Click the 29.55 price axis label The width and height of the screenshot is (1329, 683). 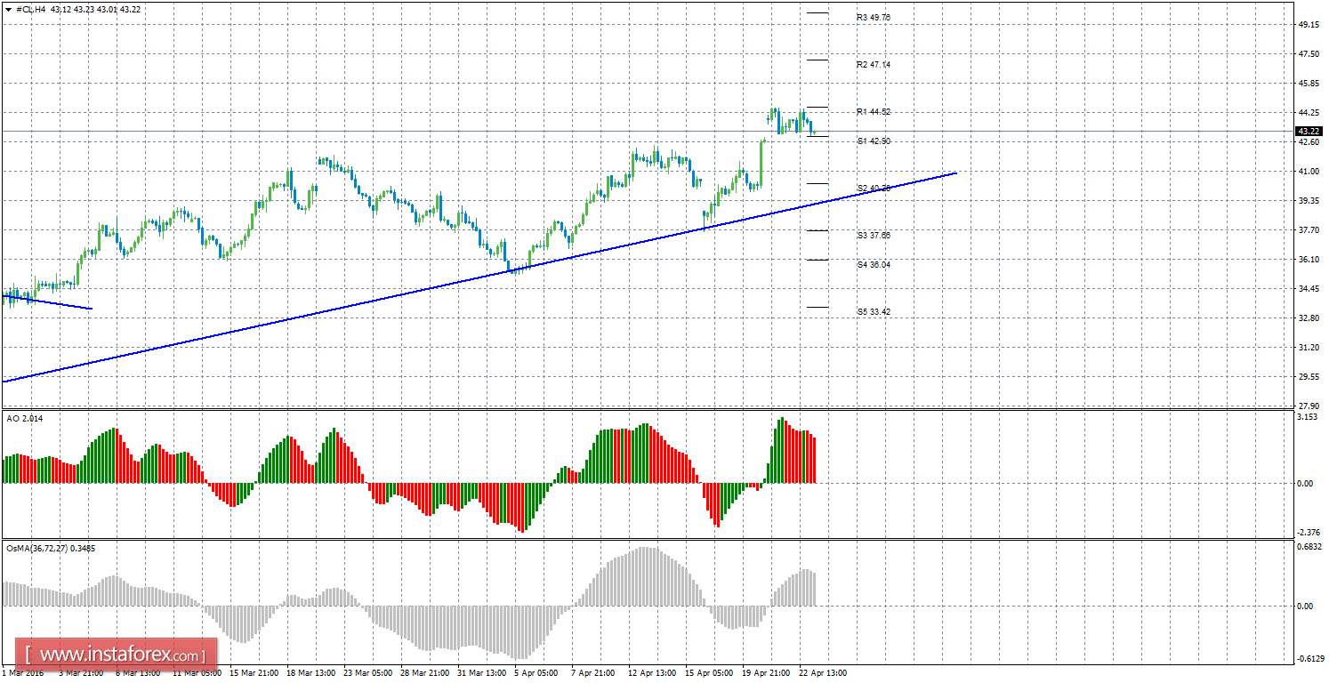[x=1309, y=377]
